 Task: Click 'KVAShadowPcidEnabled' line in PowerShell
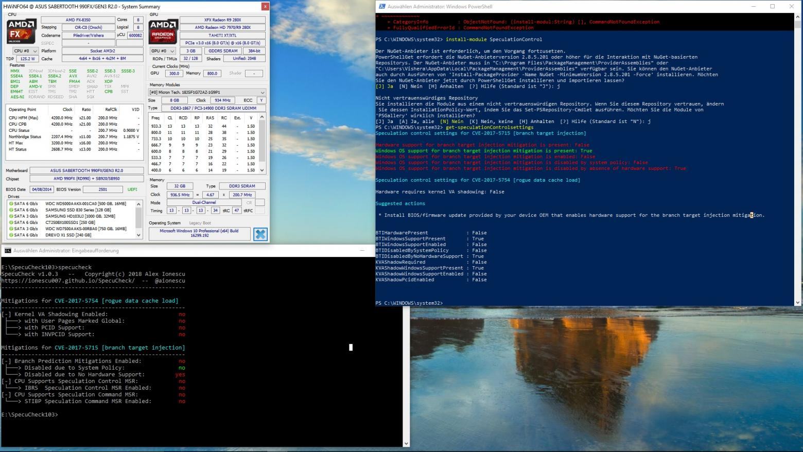[x=431, y=280]
